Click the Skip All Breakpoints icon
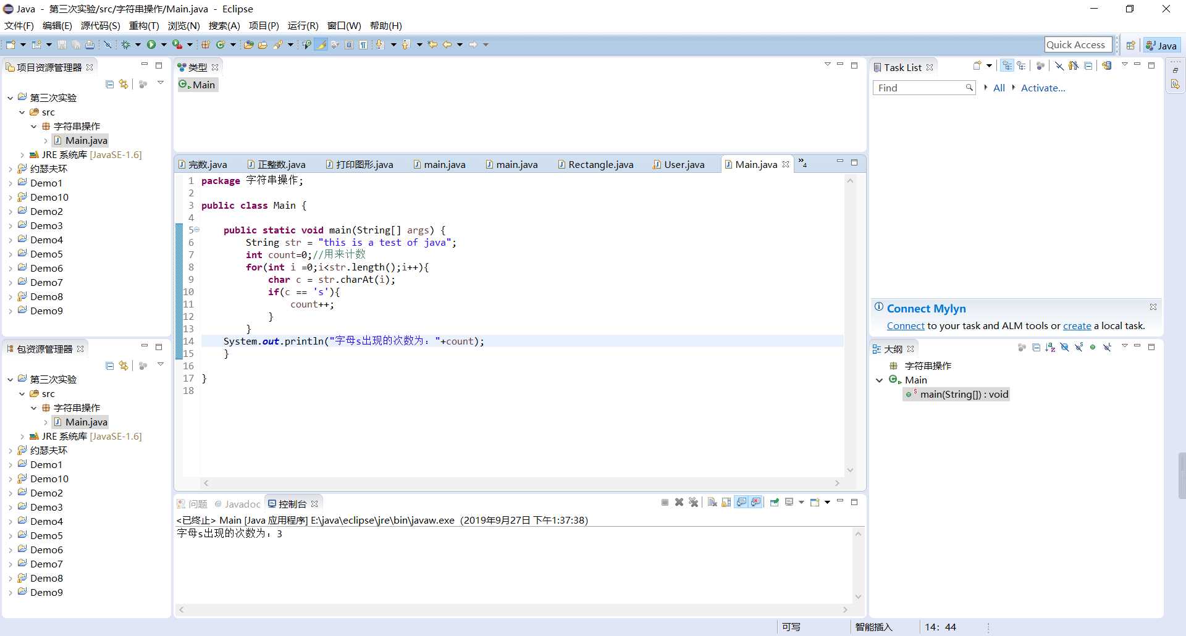 point(107,44)
